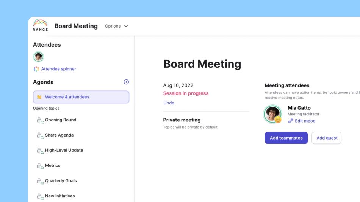The image size is (360, 202).
Task: Click the pencil icon beside Edit mood
Action: pyautogui.click(x=290, y=121)
